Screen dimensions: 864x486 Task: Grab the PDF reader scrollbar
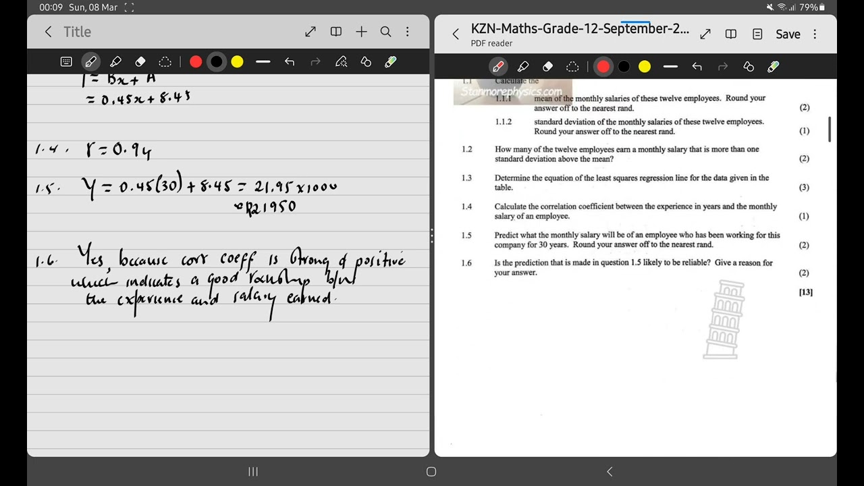830,130
